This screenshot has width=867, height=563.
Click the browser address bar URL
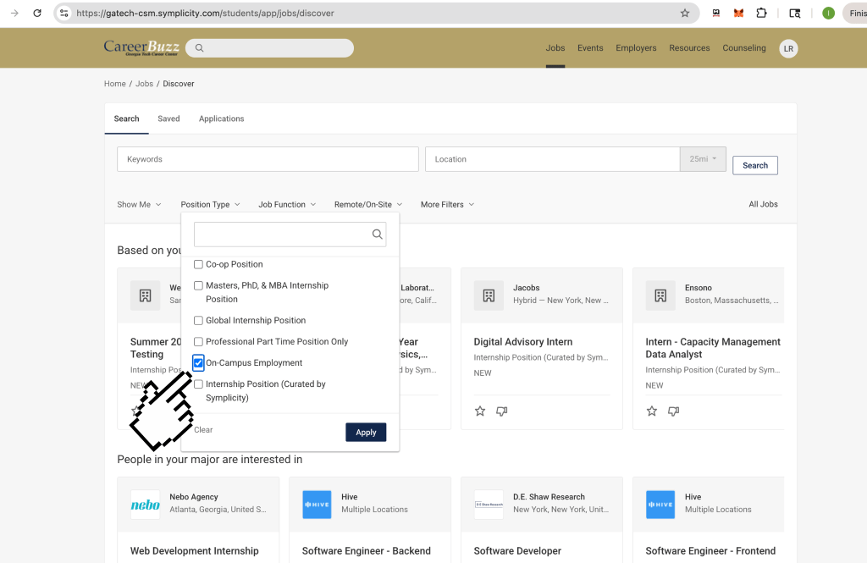click(205, 14)
